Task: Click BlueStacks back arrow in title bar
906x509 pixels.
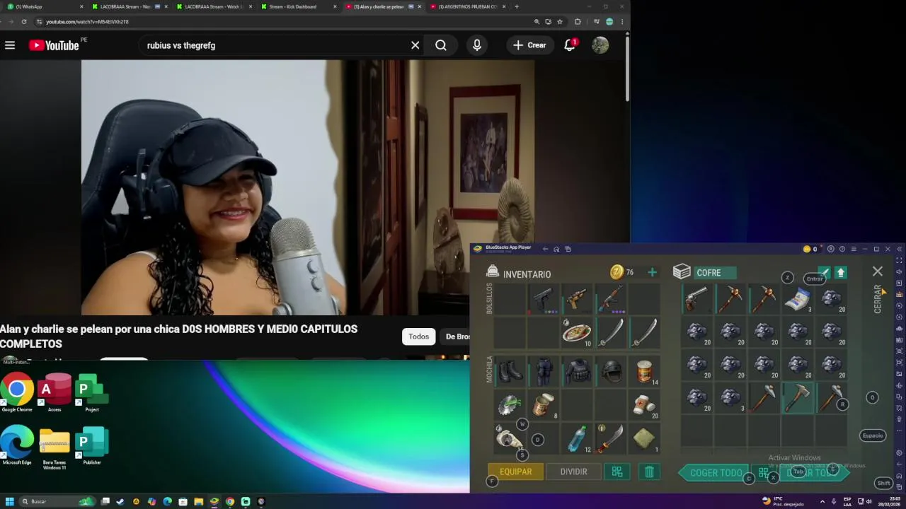Action: [x=545, y=249]
